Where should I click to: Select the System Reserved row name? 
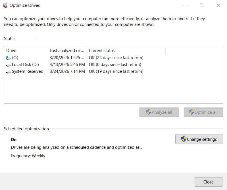click(28, 71)
